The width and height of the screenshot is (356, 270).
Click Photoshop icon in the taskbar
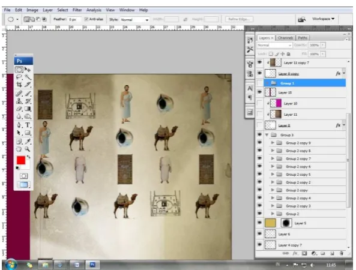(x=92, y=265)
